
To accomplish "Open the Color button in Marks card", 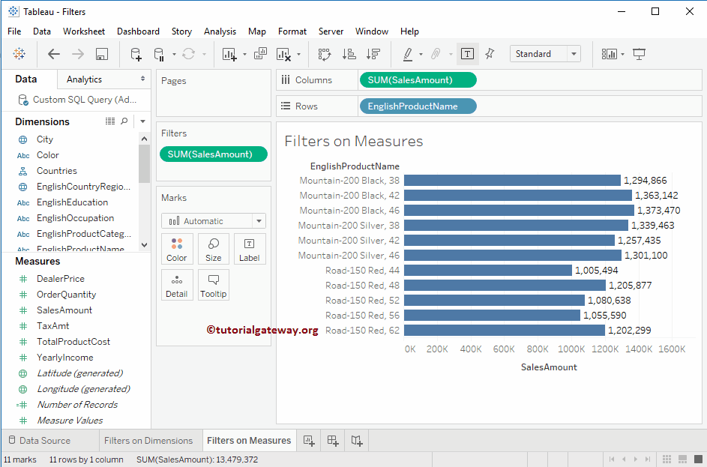I will [177, 250].
